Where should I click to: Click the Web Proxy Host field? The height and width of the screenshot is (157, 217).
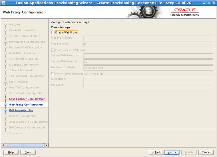click(x=148, y=38)
